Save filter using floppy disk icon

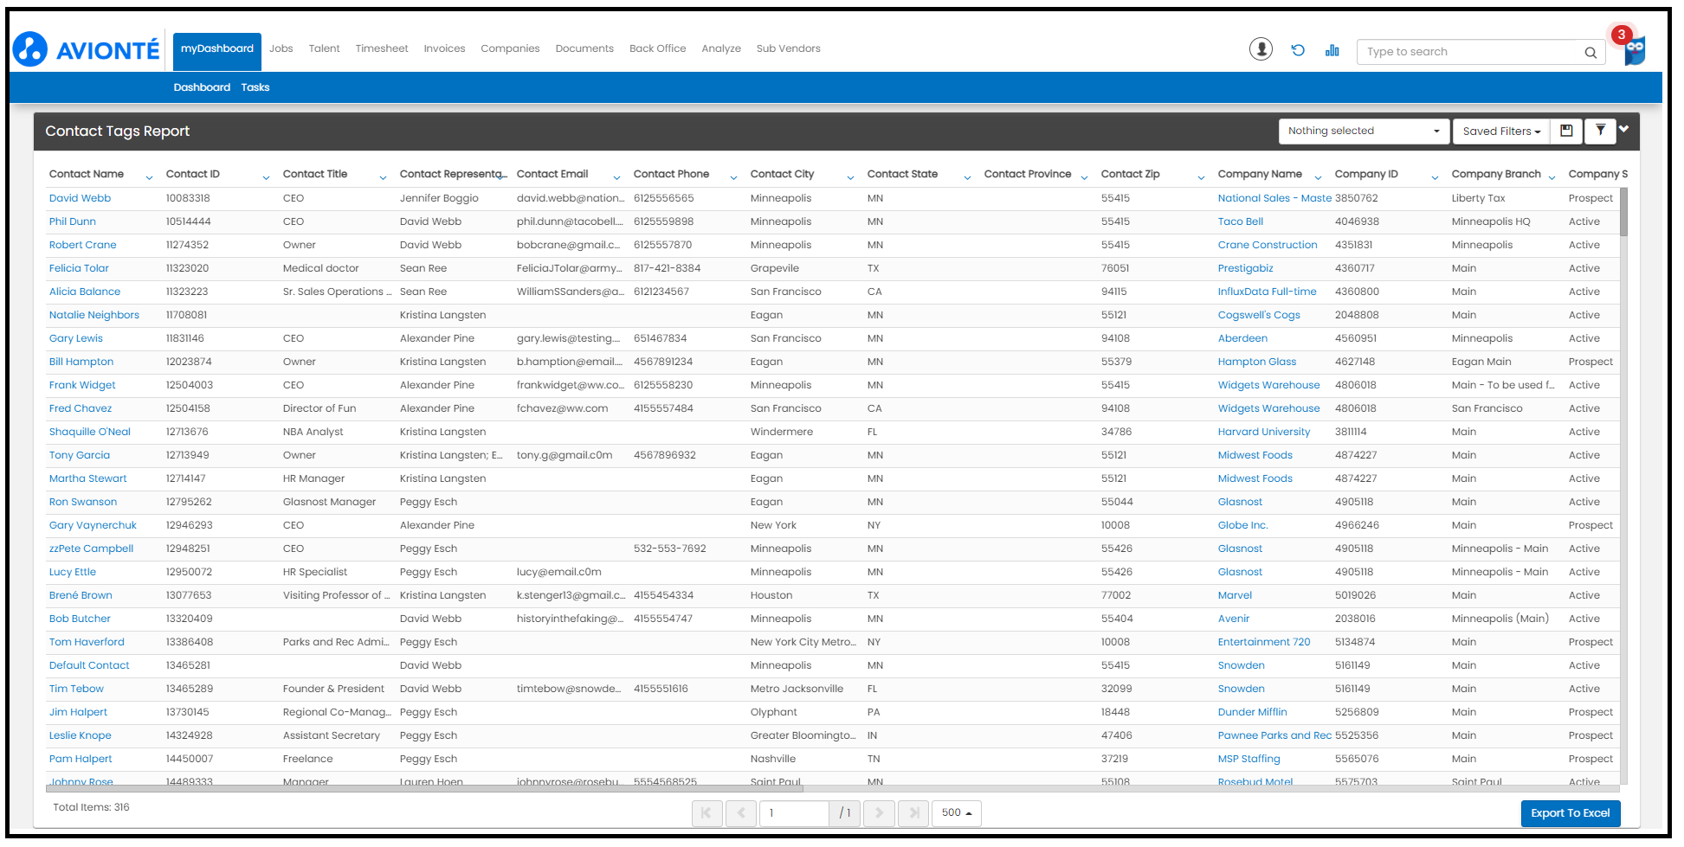click(1566, 131)
